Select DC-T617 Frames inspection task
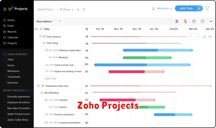216x128 pixels. (x=59, y=114)
